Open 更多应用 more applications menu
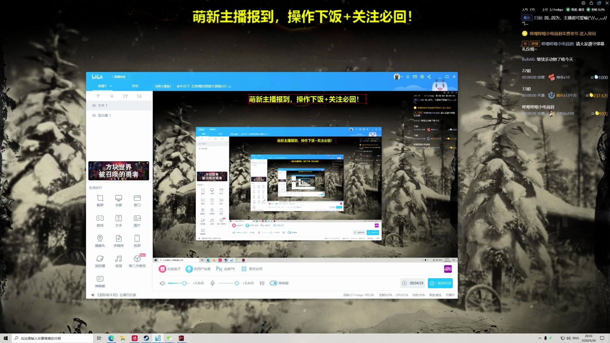610x343 pixels. pos(253,268)
